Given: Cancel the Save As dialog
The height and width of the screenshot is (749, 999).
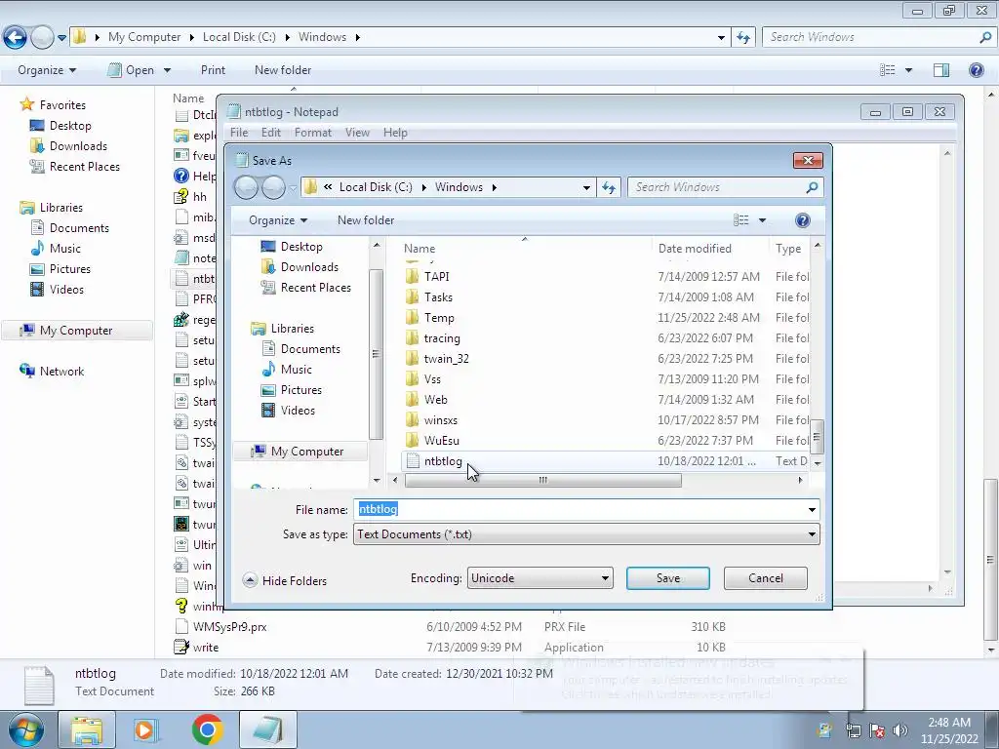Looking at the screenshot, I should click(x=765, y=578).
